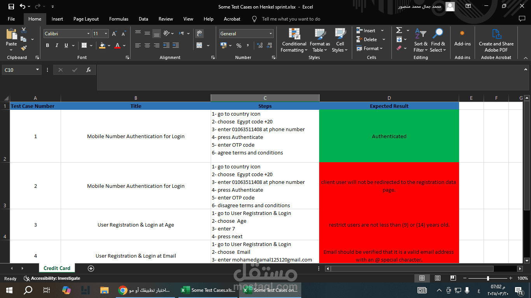
Task: Click Tell me what you want to do
Action: pyautogui.click(x=291, y=19)
